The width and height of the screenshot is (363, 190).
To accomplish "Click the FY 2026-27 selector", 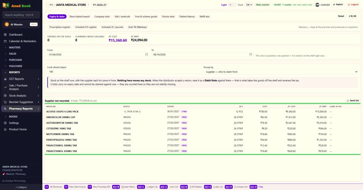I will [x=100, y=5].
